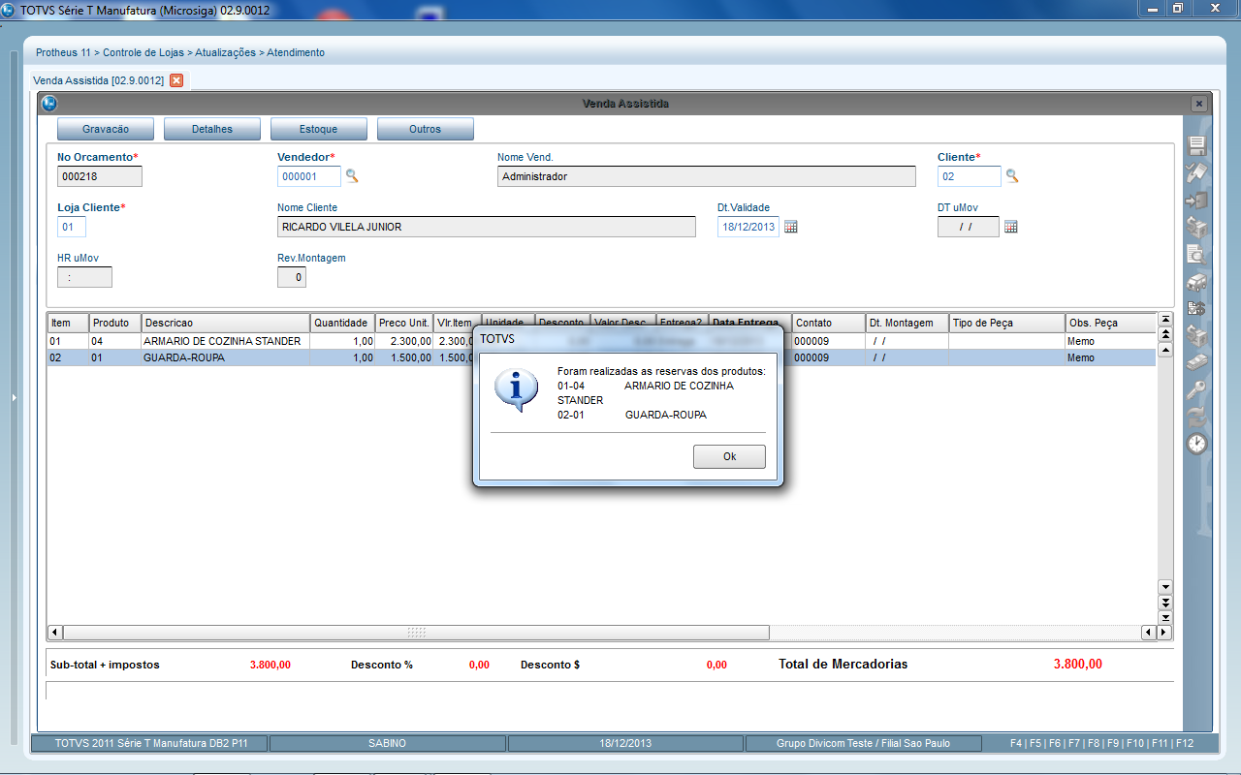1241x775 pixels.
Task: Click dollar cube icon above cash stack icon
Action: click(1197, 336)
